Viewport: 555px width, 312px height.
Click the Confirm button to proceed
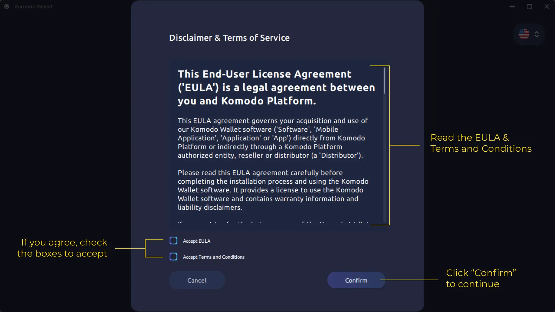tap(356, 281)
